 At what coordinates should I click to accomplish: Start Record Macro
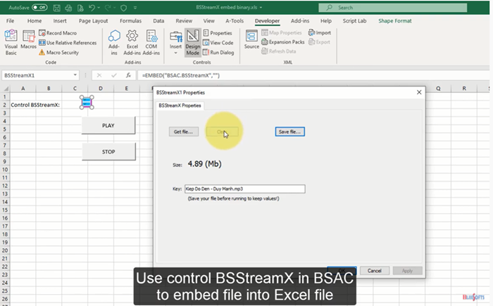58,33
